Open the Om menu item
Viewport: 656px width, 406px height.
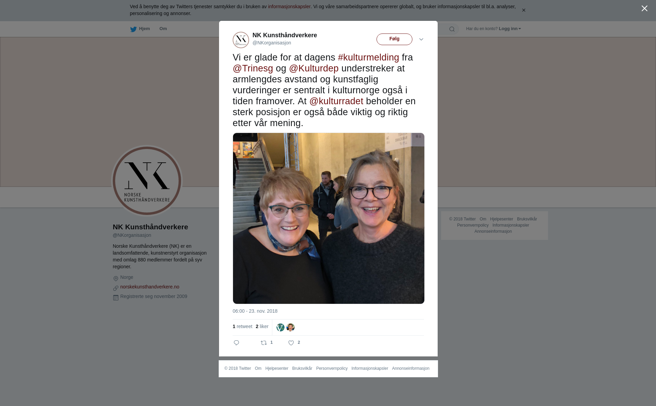pyautogui.click(x=163, y=29)
